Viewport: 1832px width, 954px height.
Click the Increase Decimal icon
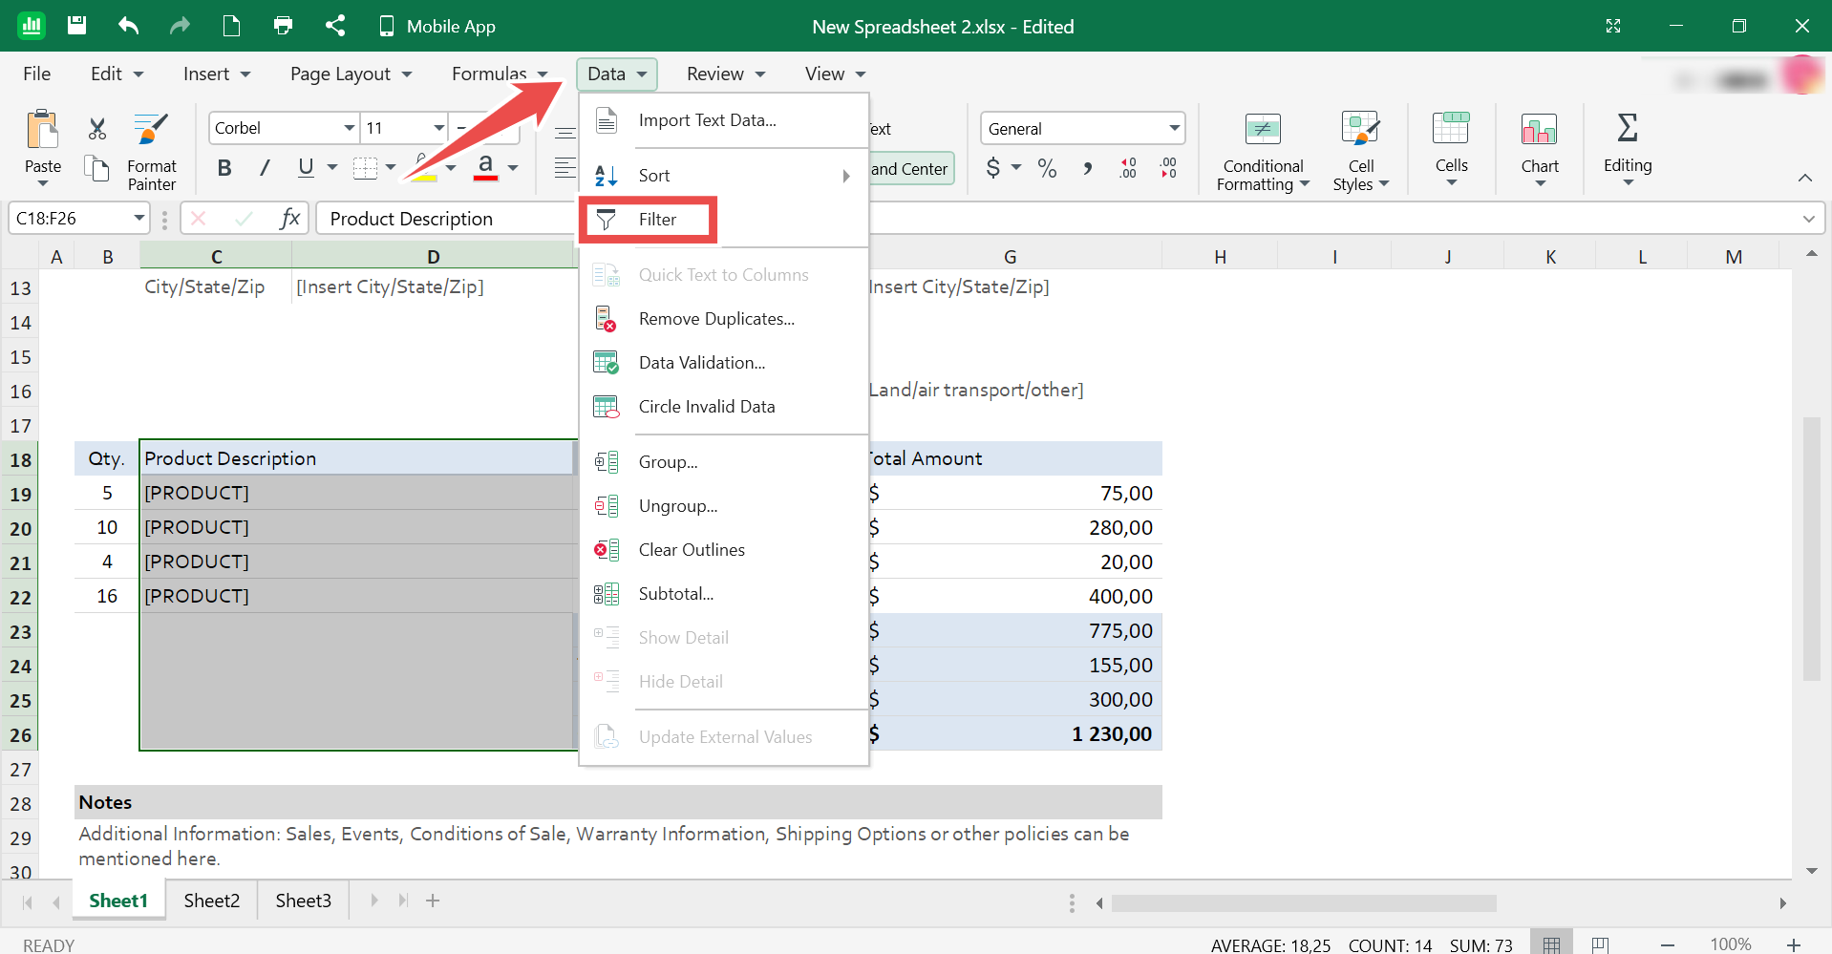click(1128, 168)
